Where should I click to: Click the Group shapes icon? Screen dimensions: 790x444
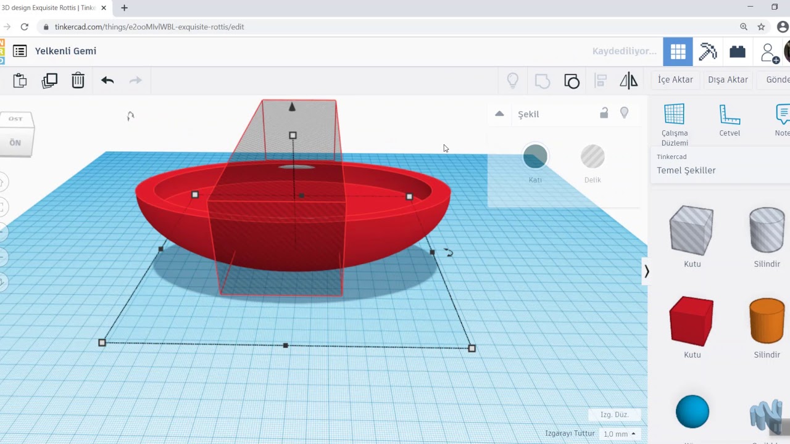pyautogui.click(x=542, y=80)
